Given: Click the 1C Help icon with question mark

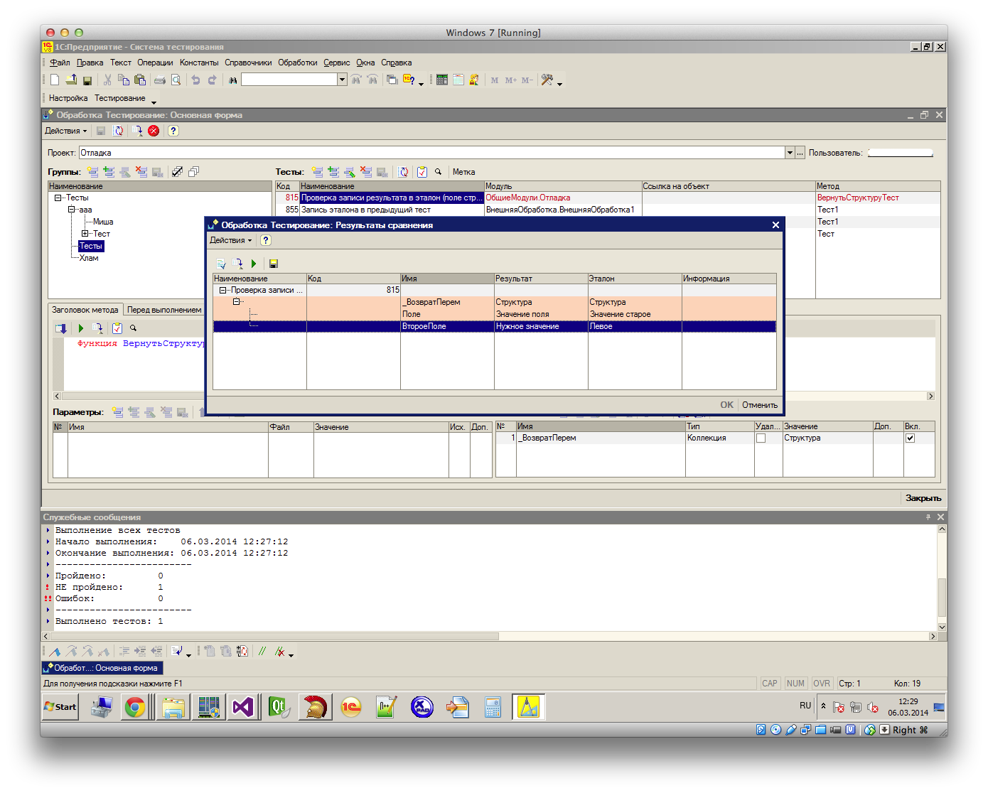Looking at the screenshot, I should [409, 80].
